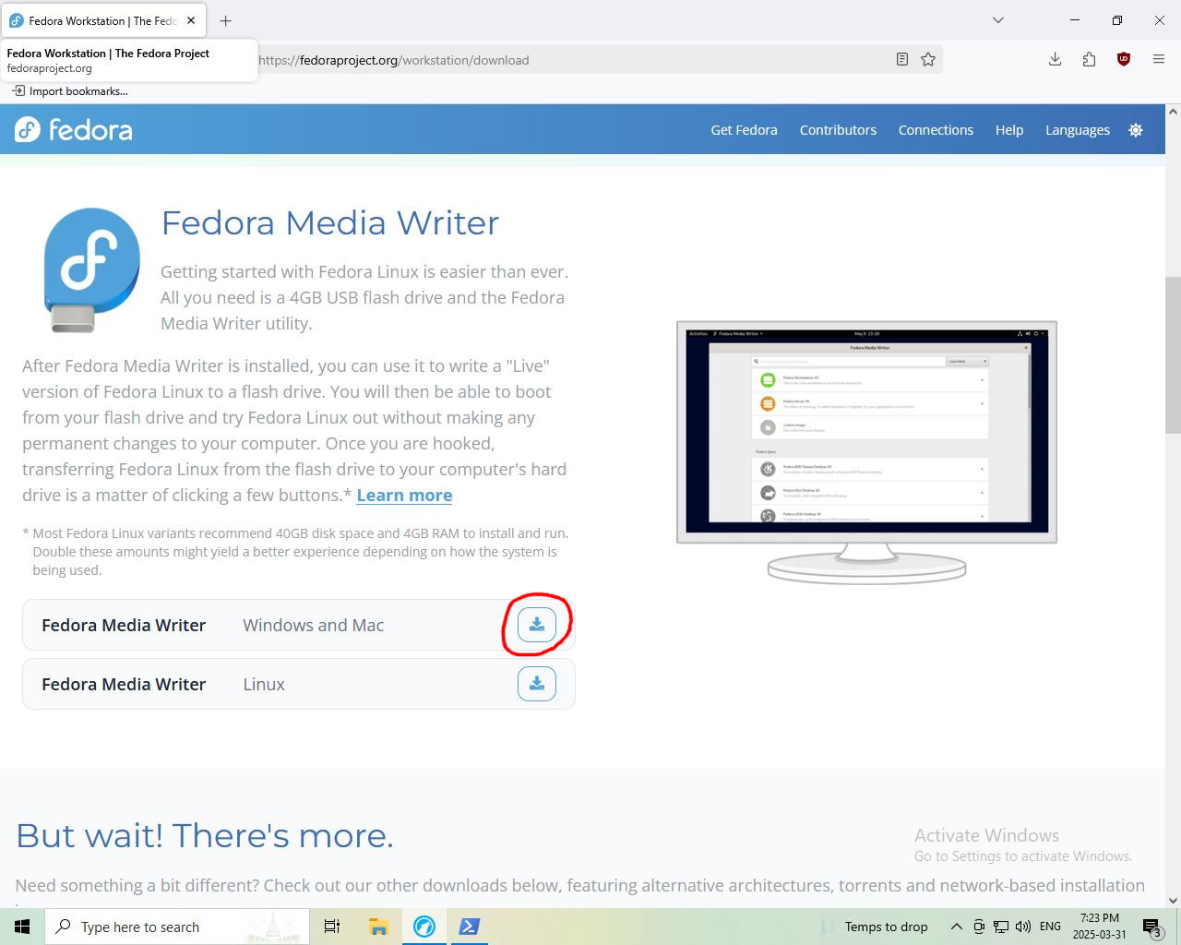Click the Fedora USB drive logo image
The width and height of the screenshot is (1181, 945).
click(x=91, y=269)
